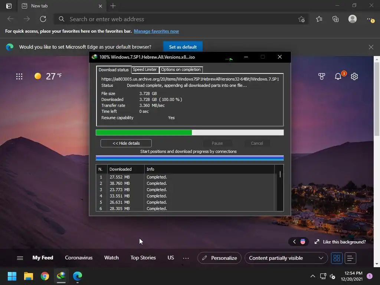Select the My Feed tab
This screenshot has width=380, height=285.
tap(43, 258)
